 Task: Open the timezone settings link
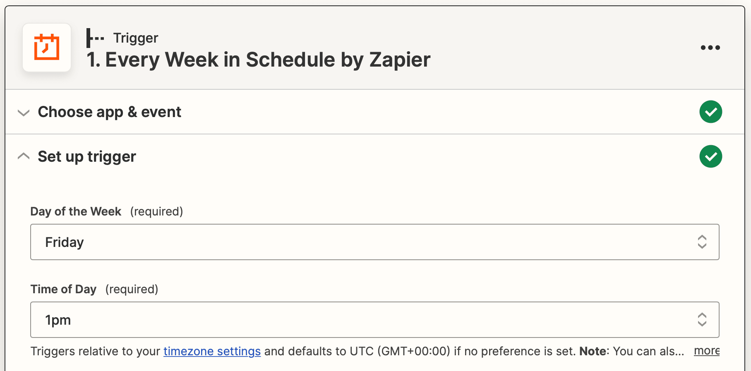coord(211,351)
